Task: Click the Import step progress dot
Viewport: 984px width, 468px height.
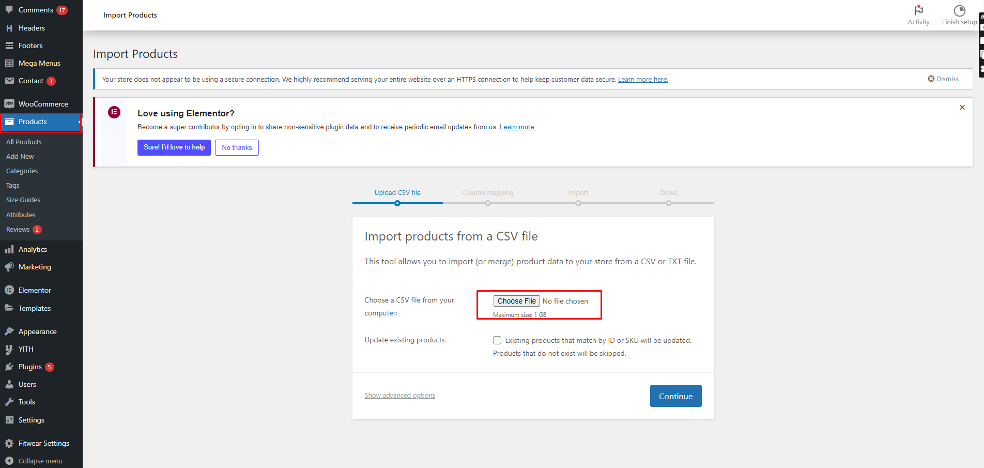Action: 578,203
